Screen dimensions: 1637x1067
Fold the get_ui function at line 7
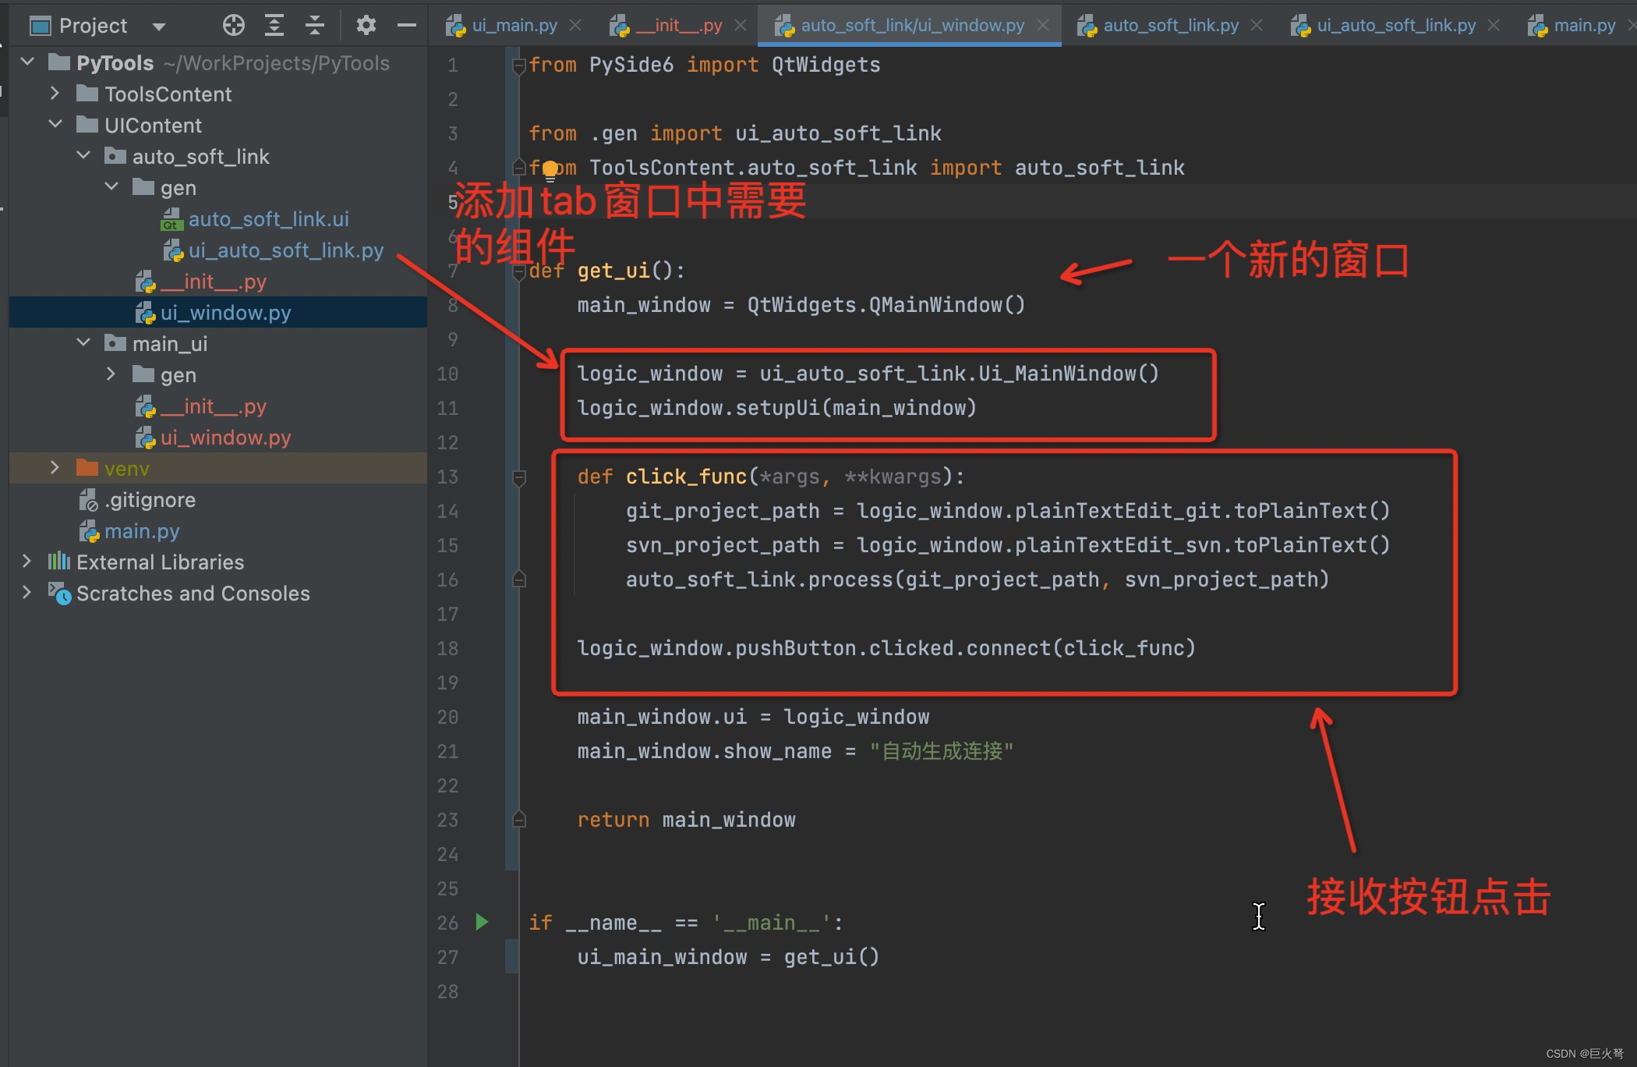click(x=519, y=271)
